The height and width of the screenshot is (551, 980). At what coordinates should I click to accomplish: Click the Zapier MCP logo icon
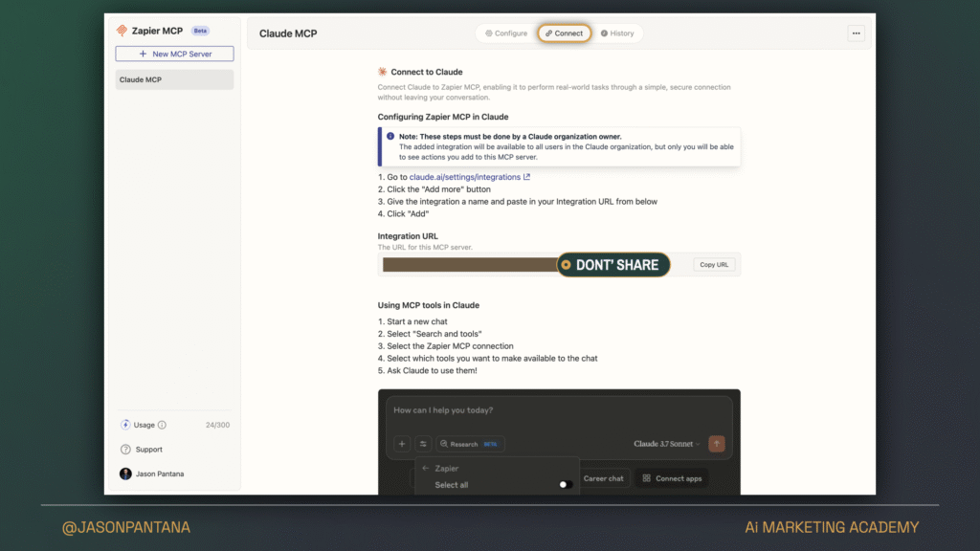point(122,30)
